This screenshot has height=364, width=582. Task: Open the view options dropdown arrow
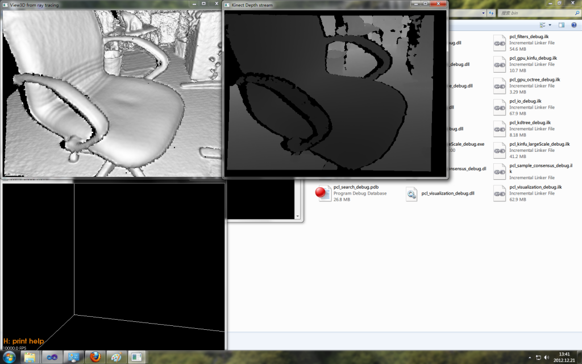(x=550, y=25)
